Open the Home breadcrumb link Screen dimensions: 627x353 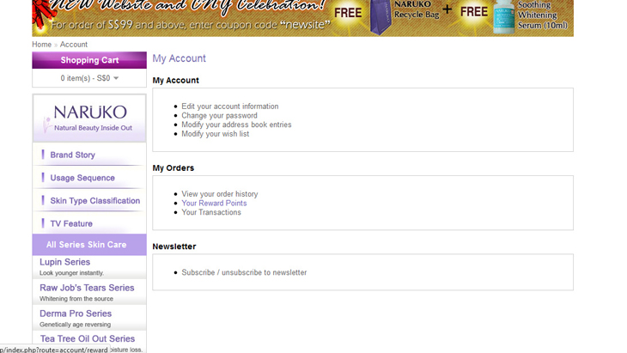41,45
